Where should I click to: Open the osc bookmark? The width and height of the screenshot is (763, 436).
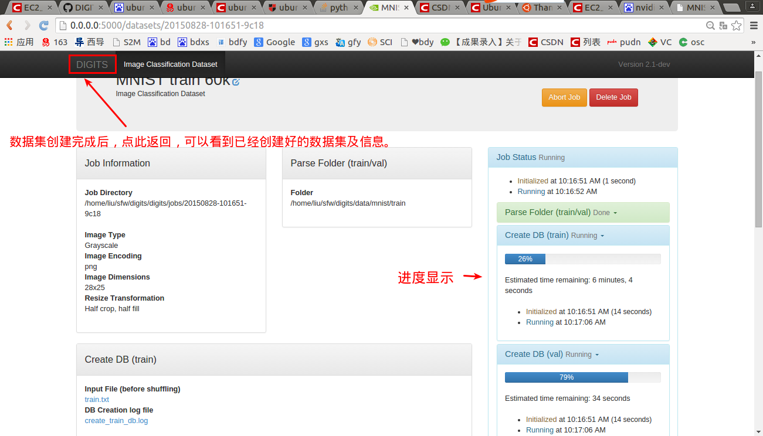coord(691,42)
